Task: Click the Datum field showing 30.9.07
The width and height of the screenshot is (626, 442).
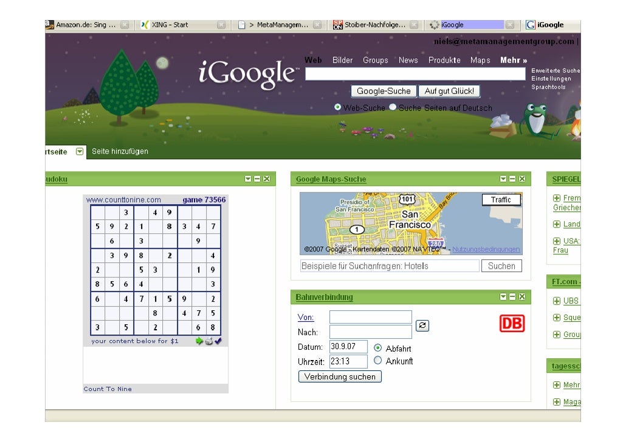Action: pos(348,346)
